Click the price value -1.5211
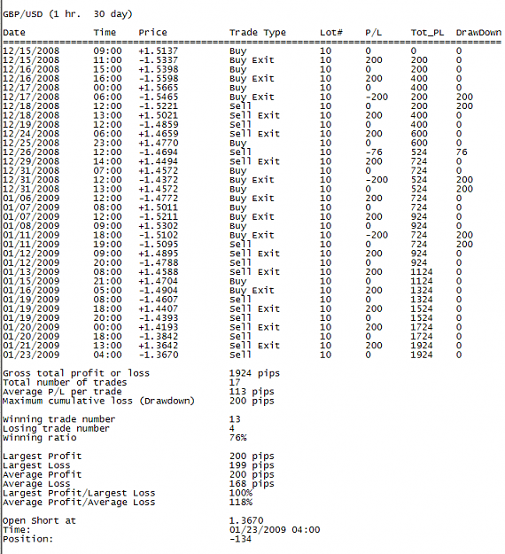Image resolution: width=505 pixels, height=554 pixels. [x=159, y=216]
